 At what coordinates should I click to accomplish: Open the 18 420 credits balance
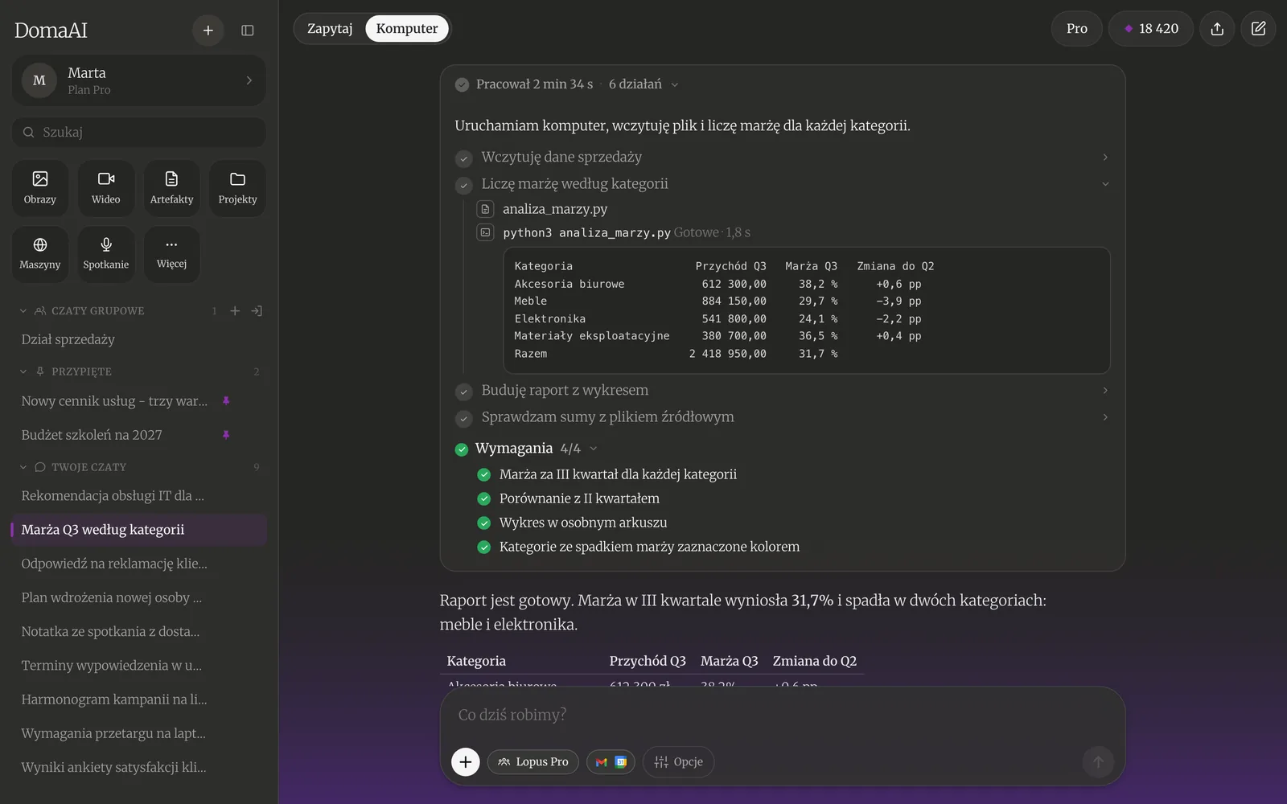tap(1151, 29)
